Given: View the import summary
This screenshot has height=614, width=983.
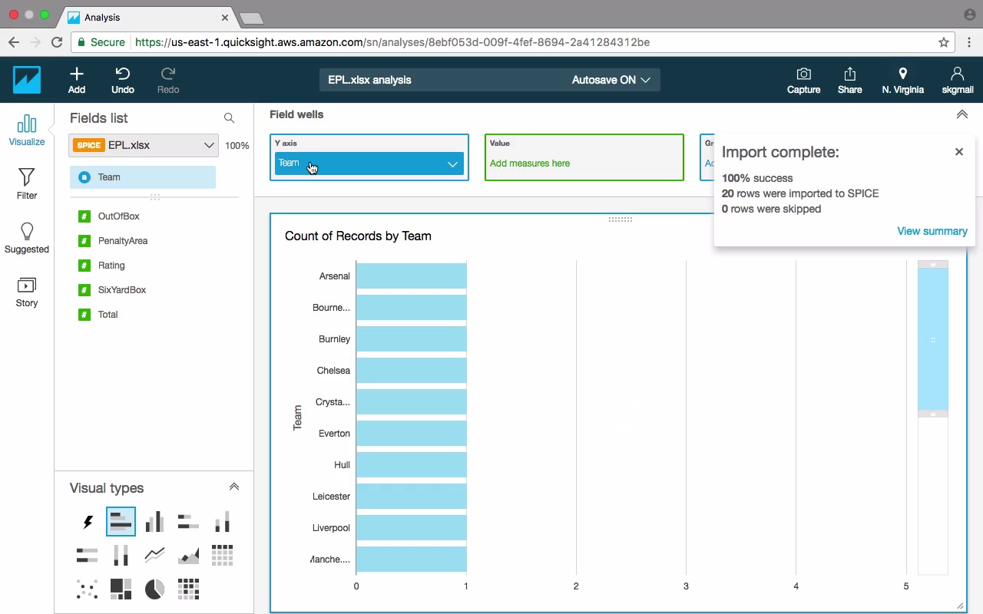Looking at the screenshot, I should point(932,231).
